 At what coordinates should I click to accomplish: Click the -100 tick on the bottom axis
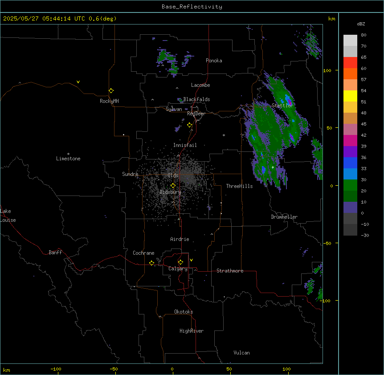(x=56, y=369)
